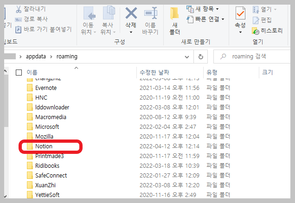Click the Macromedia folder icon
295x203 pixels.
[x=30, y=117]
